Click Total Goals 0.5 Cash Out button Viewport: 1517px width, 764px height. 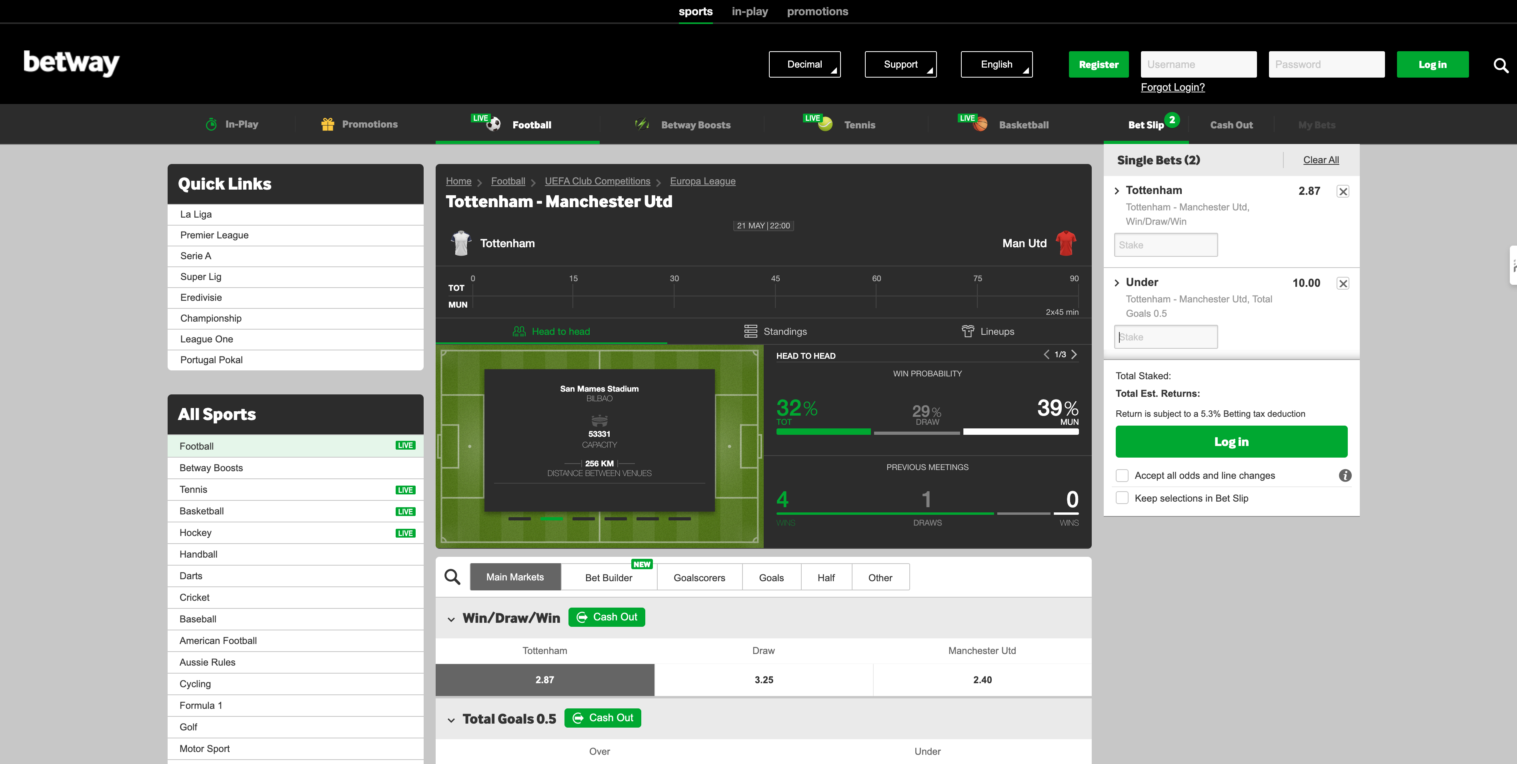coord(602,718)
